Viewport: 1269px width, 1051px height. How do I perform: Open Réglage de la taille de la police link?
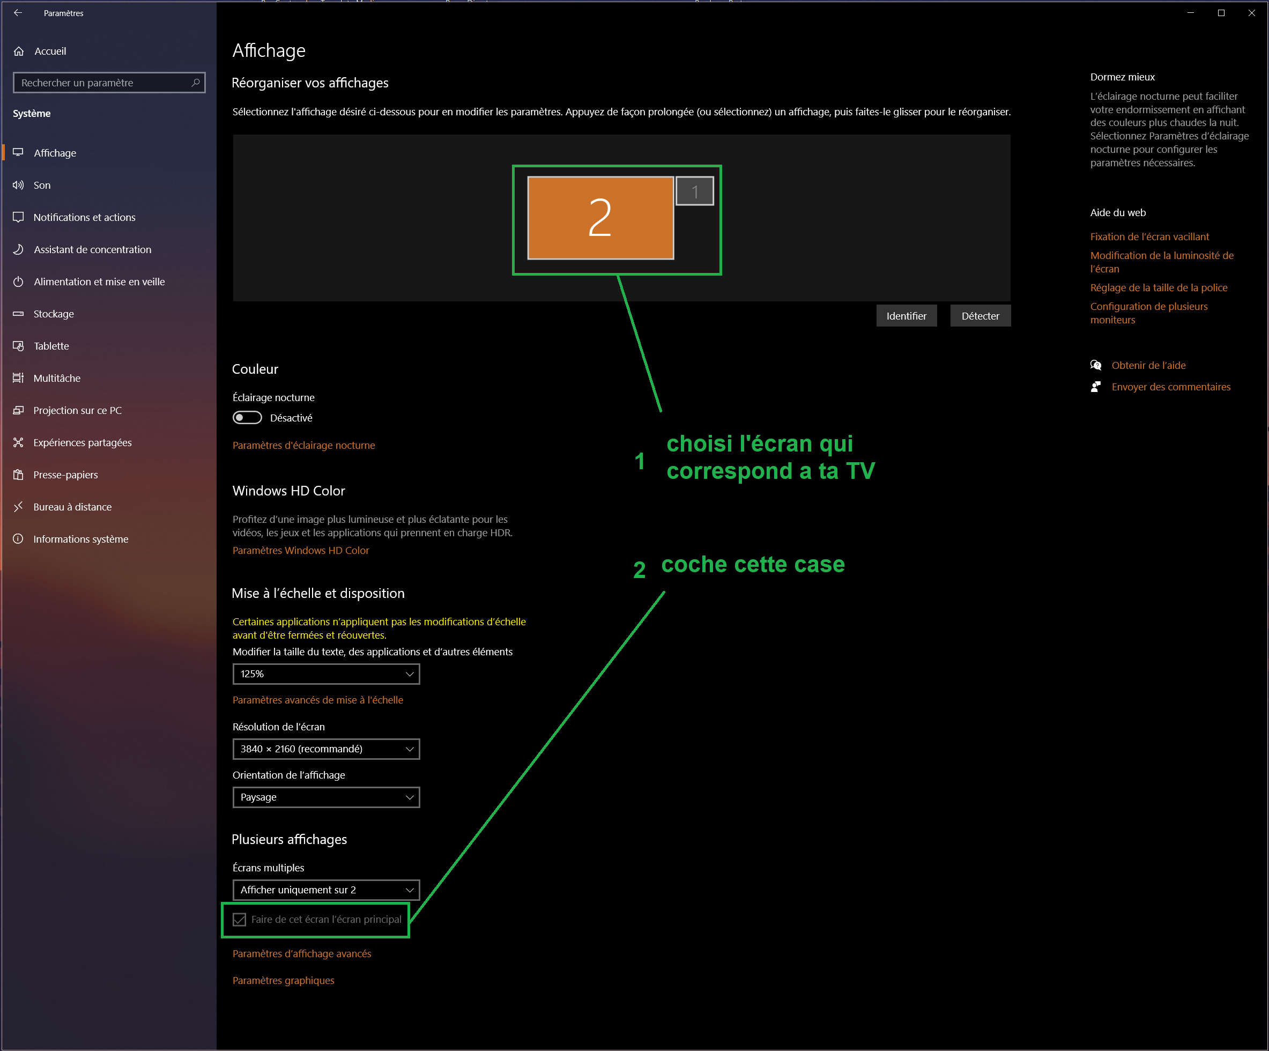pos(1159,287)
